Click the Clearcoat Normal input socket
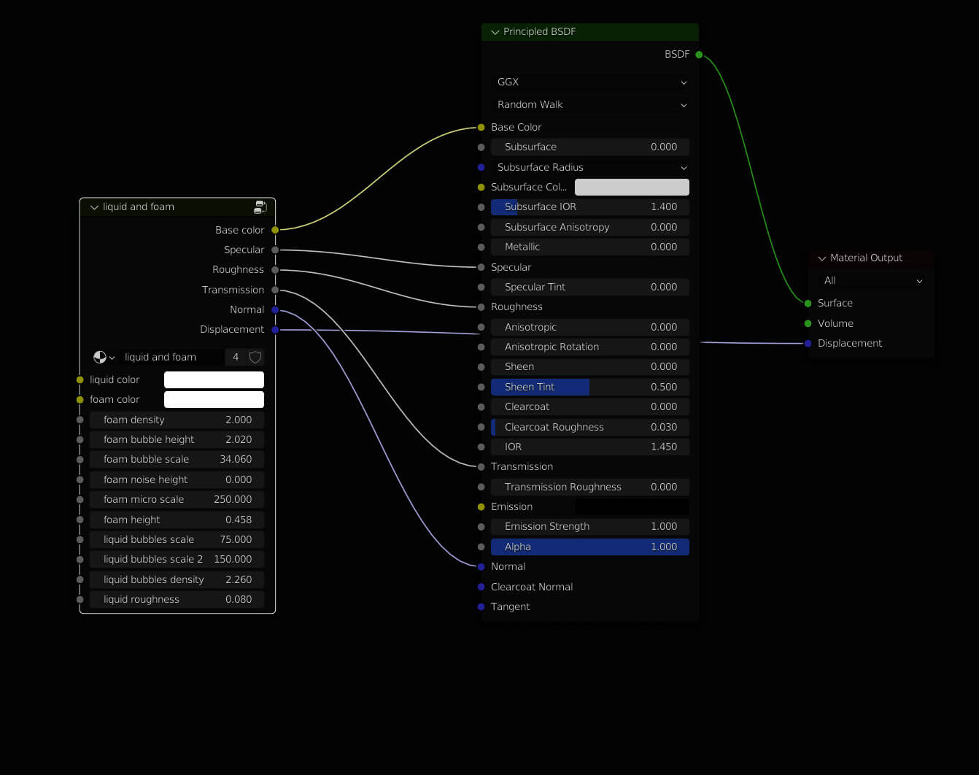The height and width of the screenshot is (775, 979). pos(481,587)
